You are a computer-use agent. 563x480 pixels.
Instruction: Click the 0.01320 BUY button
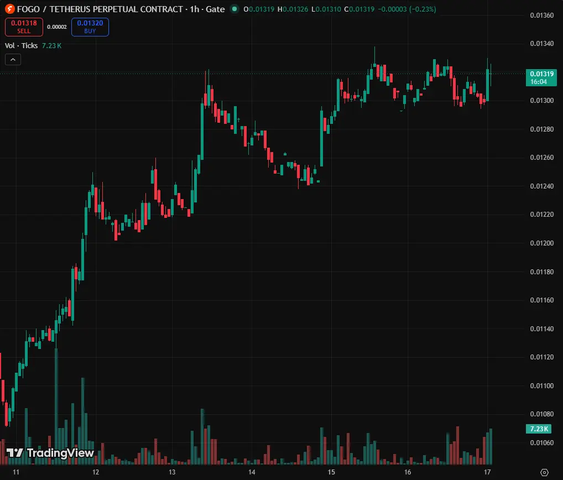click(90, 27)
